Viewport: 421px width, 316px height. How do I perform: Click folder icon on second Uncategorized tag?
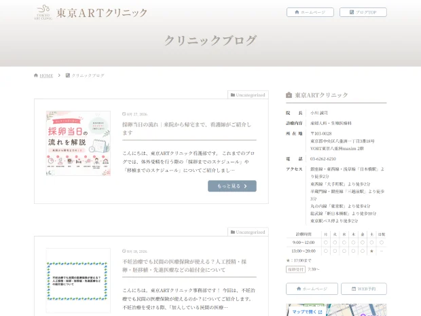[x=233, y=232]
